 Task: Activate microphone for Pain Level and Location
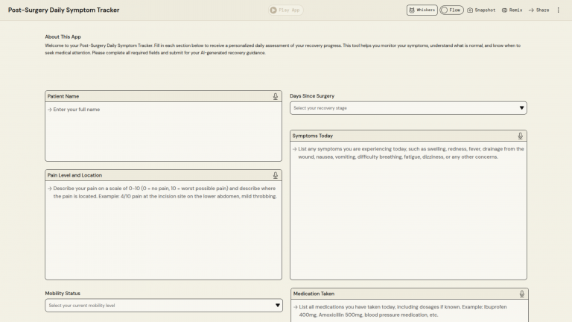276,176
